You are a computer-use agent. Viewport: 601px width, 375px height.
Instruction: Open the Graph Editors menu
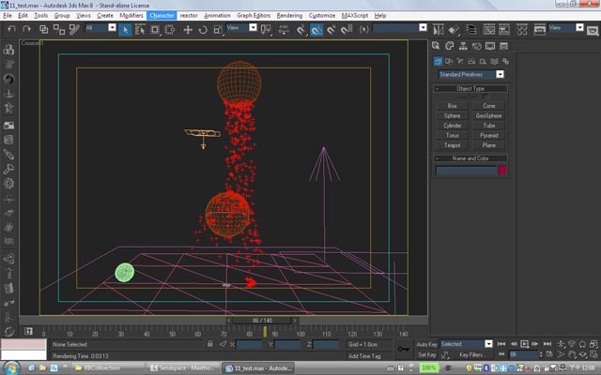[x=254, y=15]
